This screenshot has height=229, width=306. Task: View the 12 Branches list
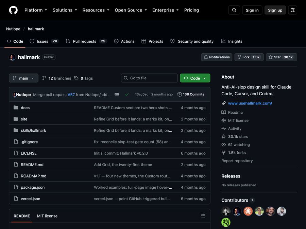pyautogui.click(x=57, y=78)
